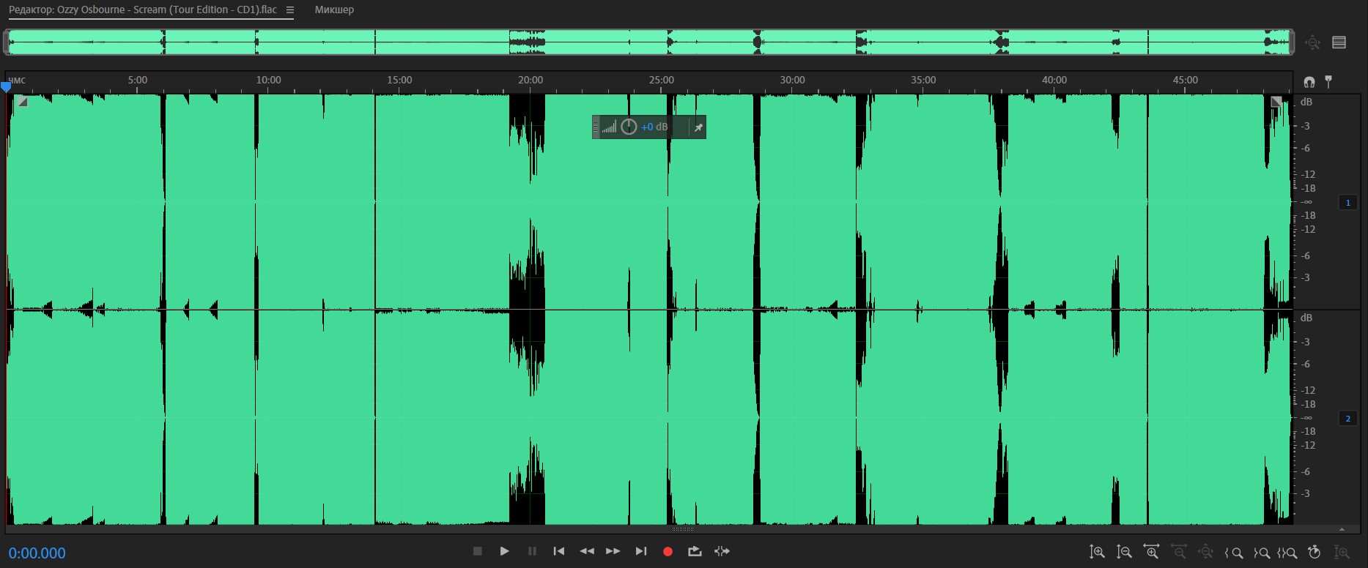
Task: Click the чмс time format label
Action: click(x=17, y=81)
